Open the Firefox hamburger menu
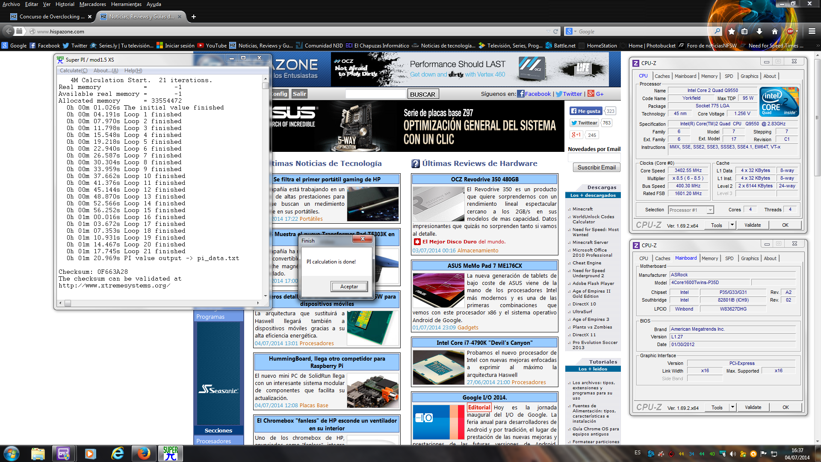Viewport: 821px width, 462px height. 812,31
